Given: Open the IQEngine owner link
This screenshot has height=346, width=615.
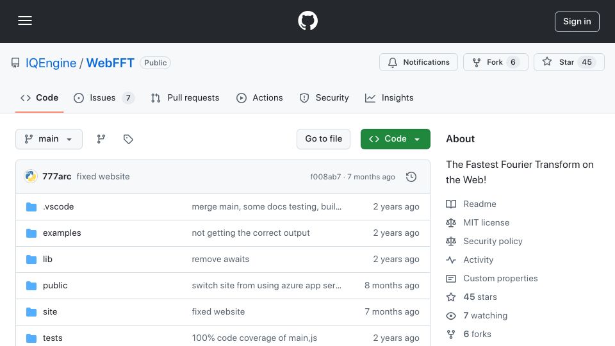Looking at the screenshot, I should click(x=51, y=63).
